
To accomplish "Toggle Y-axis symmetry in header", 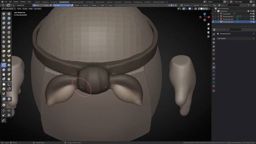I will (x=174, y=5).
